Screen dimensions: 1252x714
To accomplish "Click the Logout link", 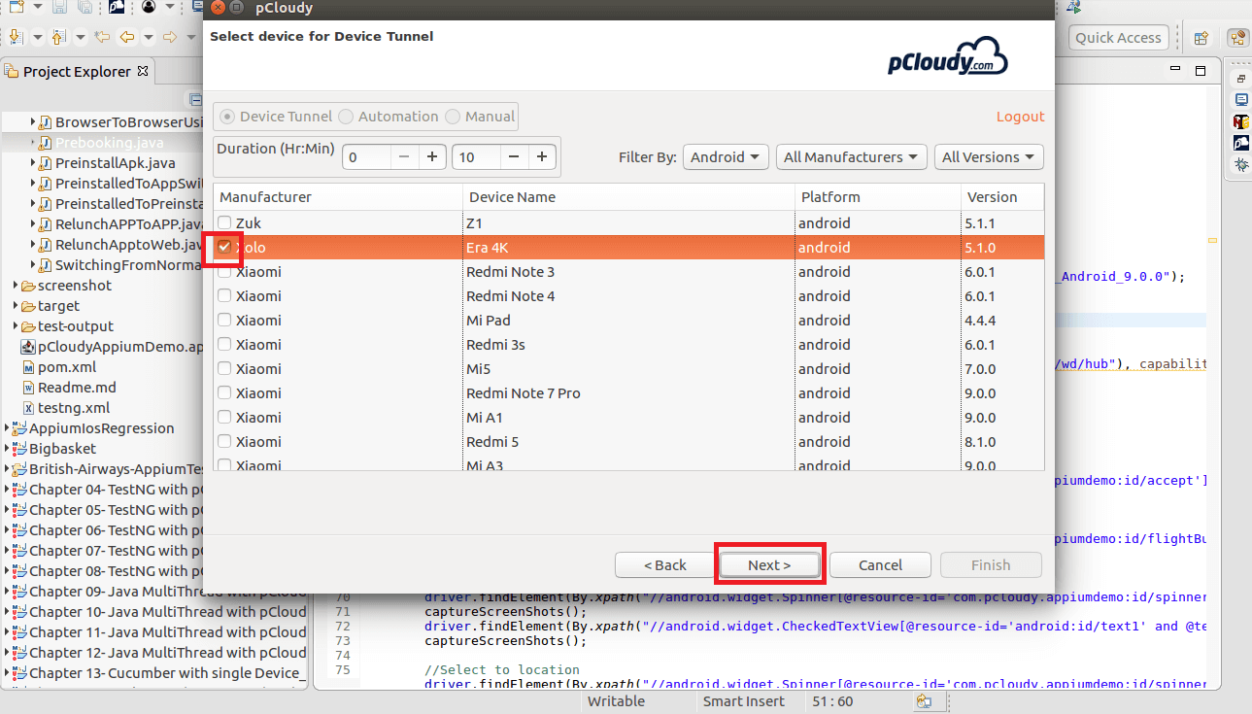I will click(x=1020, y=117).
